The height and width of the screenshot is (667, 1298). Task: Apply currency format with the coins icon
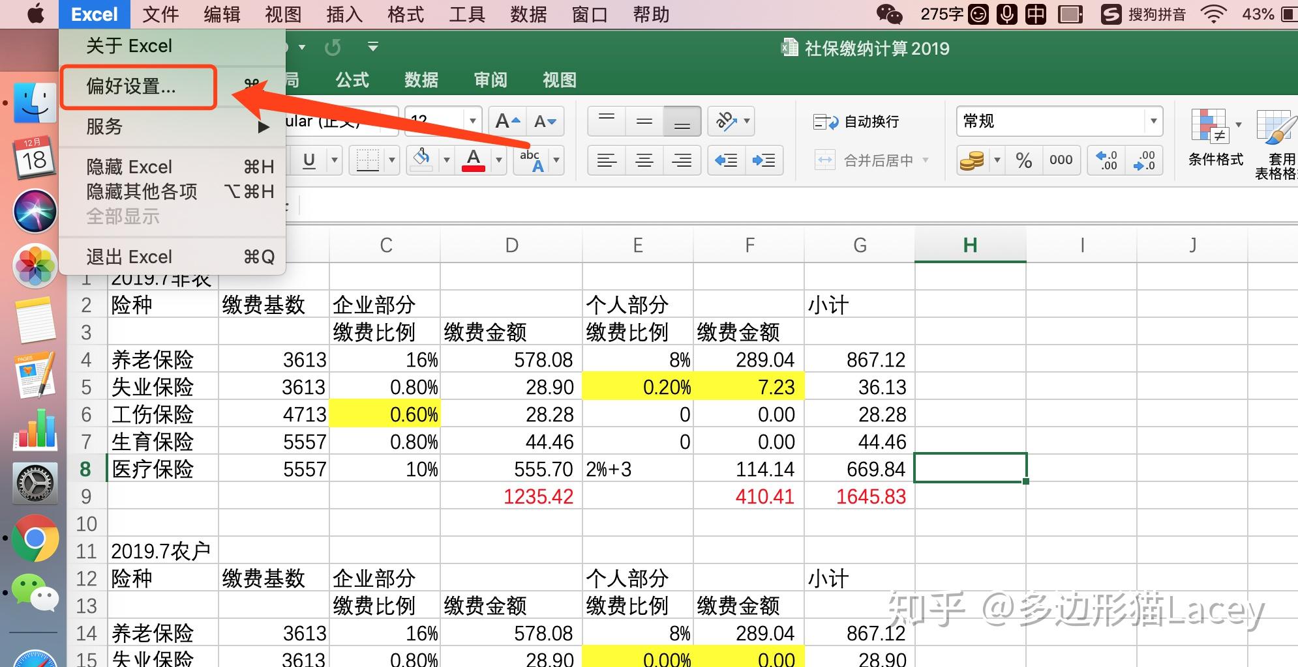pos(972,160)
